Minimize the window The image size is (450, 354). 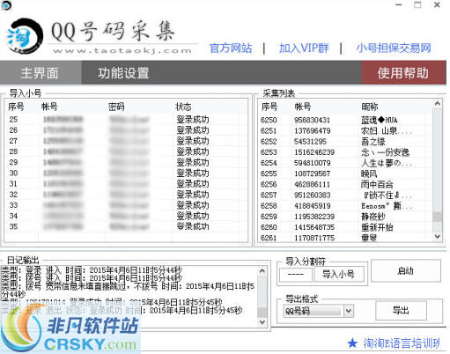coord(398,4)
